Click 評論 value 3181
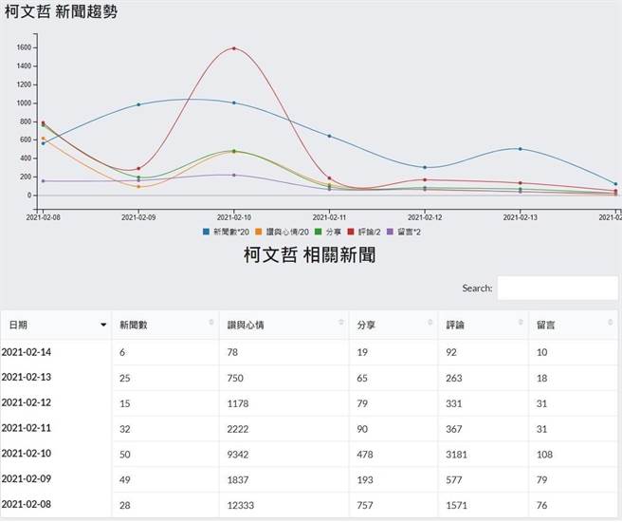Screen dimensions: 622x522 (456, 455)
